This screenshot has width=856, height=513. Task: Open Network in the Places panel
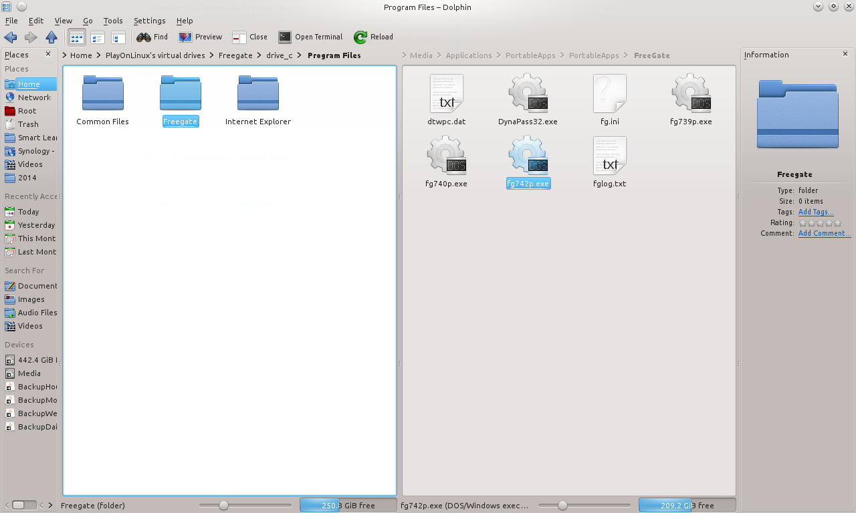tap(29, 98)
